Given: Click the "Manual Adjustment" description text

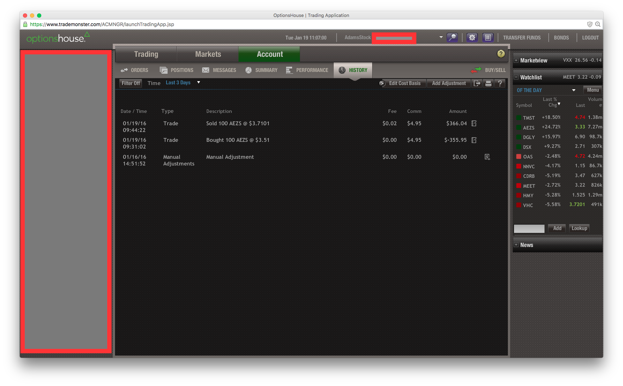Looking at the screenshot, I should click(230, 157).
